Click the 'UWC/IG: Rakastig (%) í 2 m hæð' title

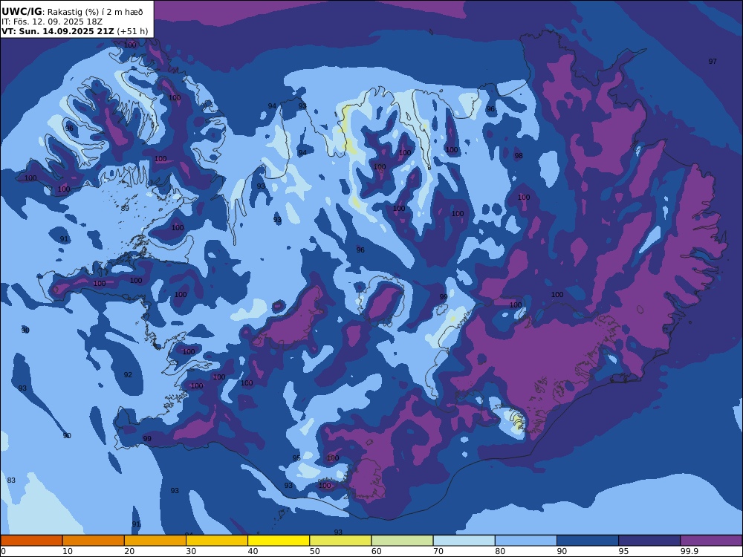72,12
